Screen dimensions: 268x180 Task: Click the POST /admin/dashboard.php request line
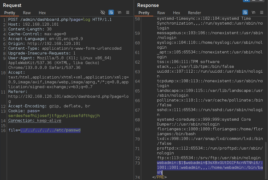[x=60, y=19]
